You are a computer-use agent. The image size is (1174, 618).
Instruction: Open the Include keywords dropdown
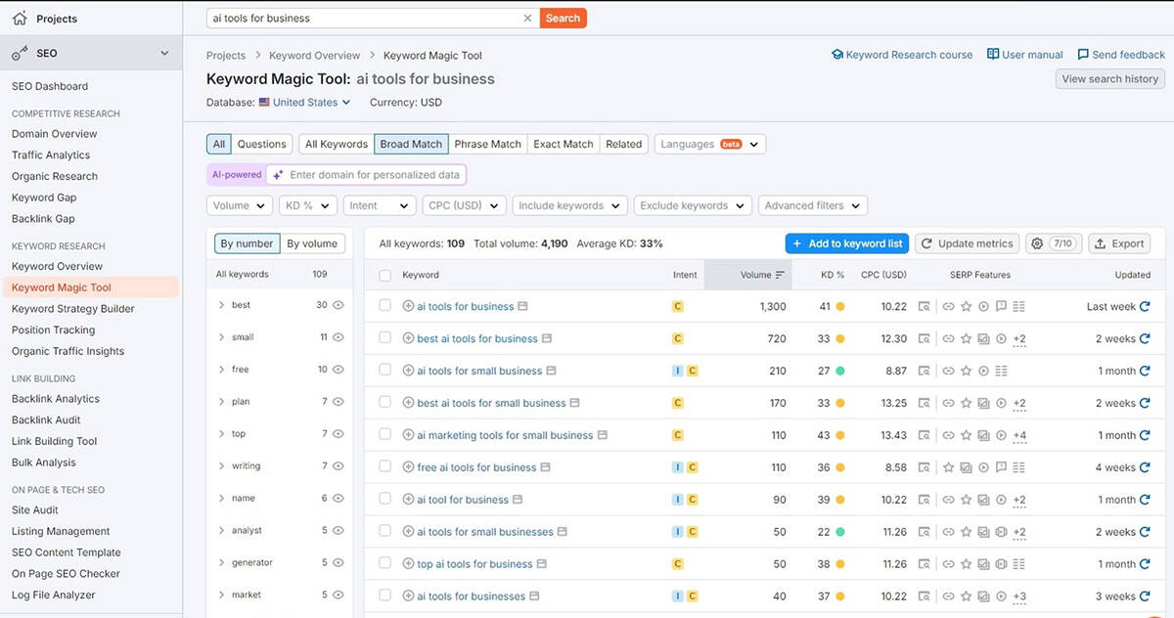click(570, 205)
